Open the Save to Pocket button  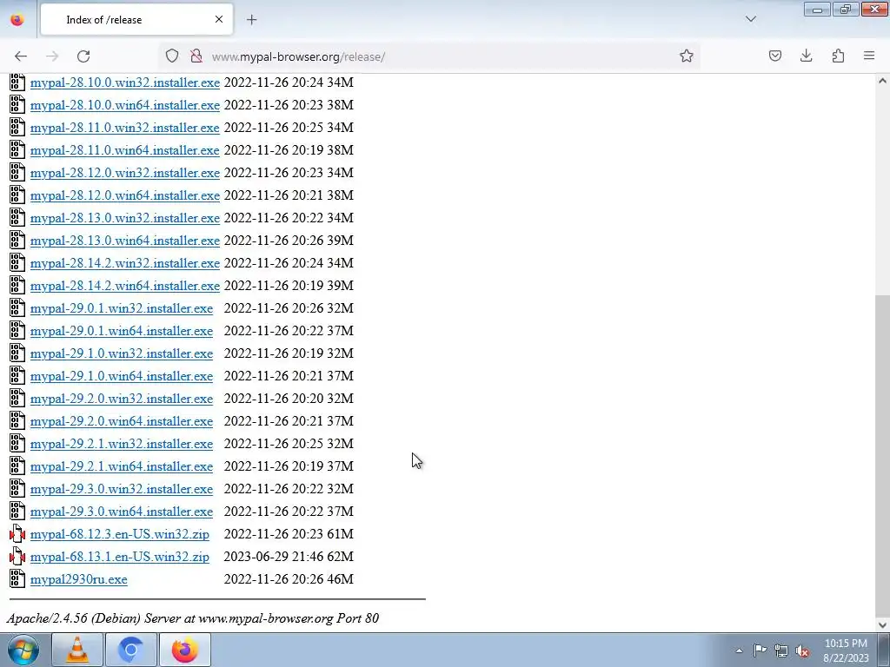click(774, 56)
